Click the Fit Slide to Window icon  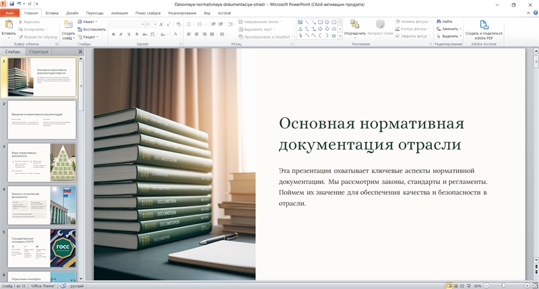pyautogui.click(x=534, y=286)
